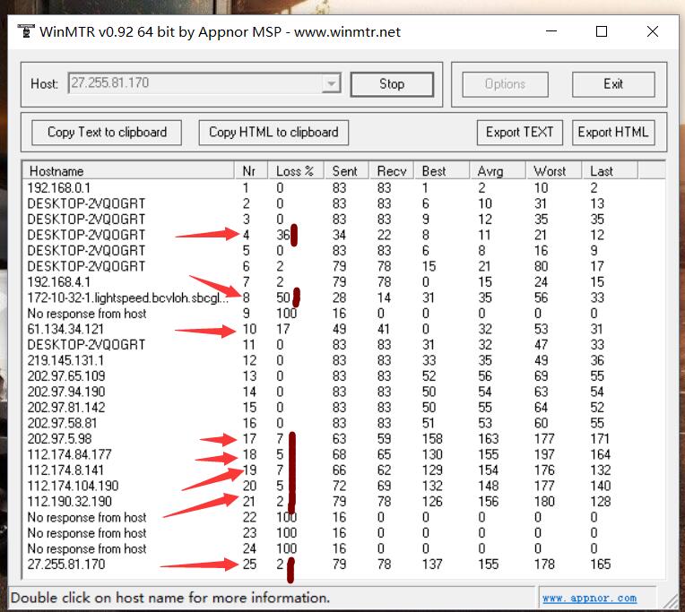Screen dimensions: 685x612
Task: Open the www.appnor.com link
Action: [x=589, y=598]
